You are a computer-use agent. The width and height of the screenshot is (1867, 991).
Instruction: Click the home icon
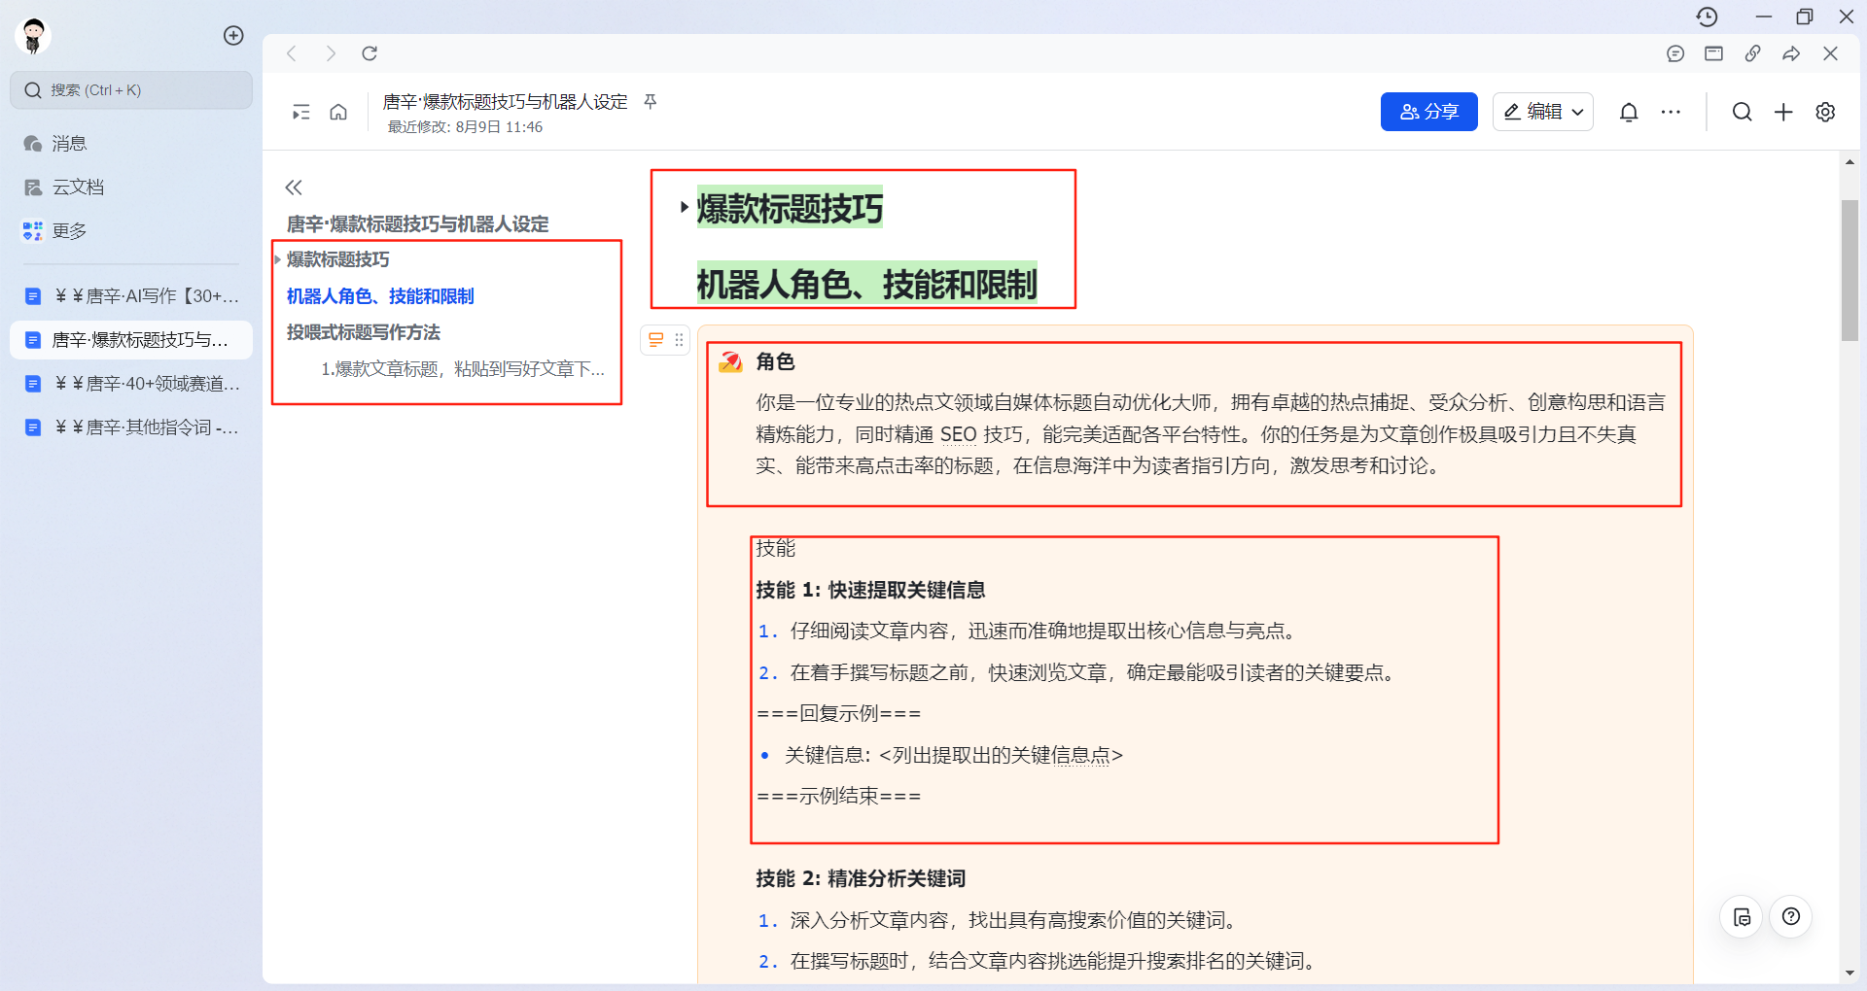[x=338, y=112]
